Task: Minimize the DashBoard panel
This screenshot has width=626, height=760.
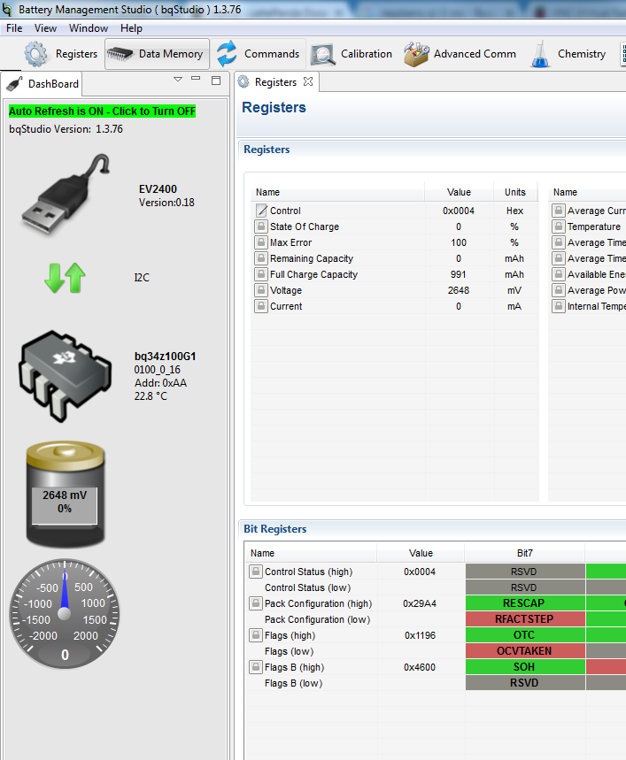Action: click(x=196, y=78)
